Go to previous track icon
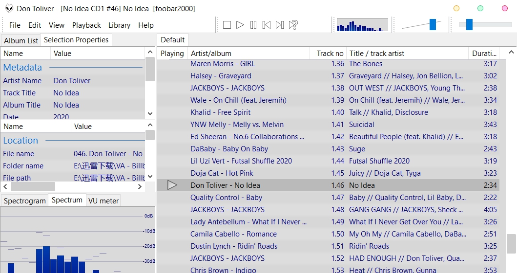The image size is (517, 273). 267,25
